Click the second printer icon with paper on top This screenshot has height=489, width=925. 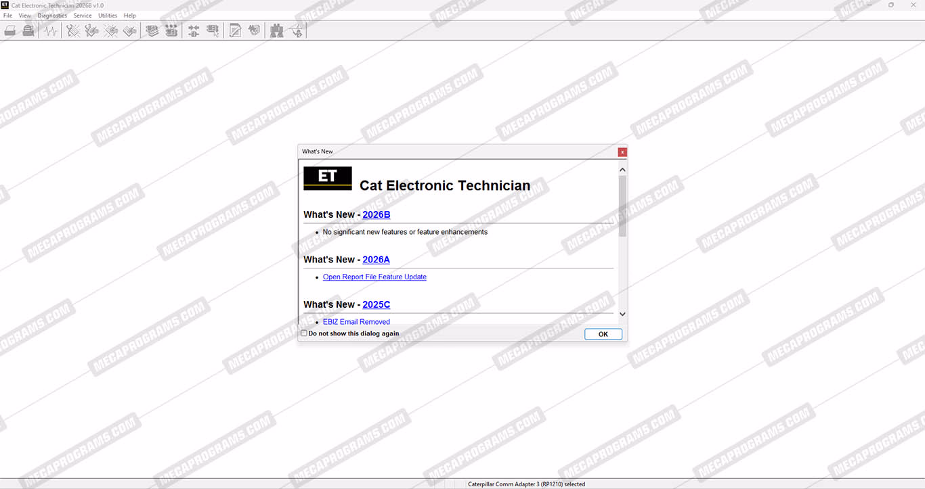[x=28, y=30]
